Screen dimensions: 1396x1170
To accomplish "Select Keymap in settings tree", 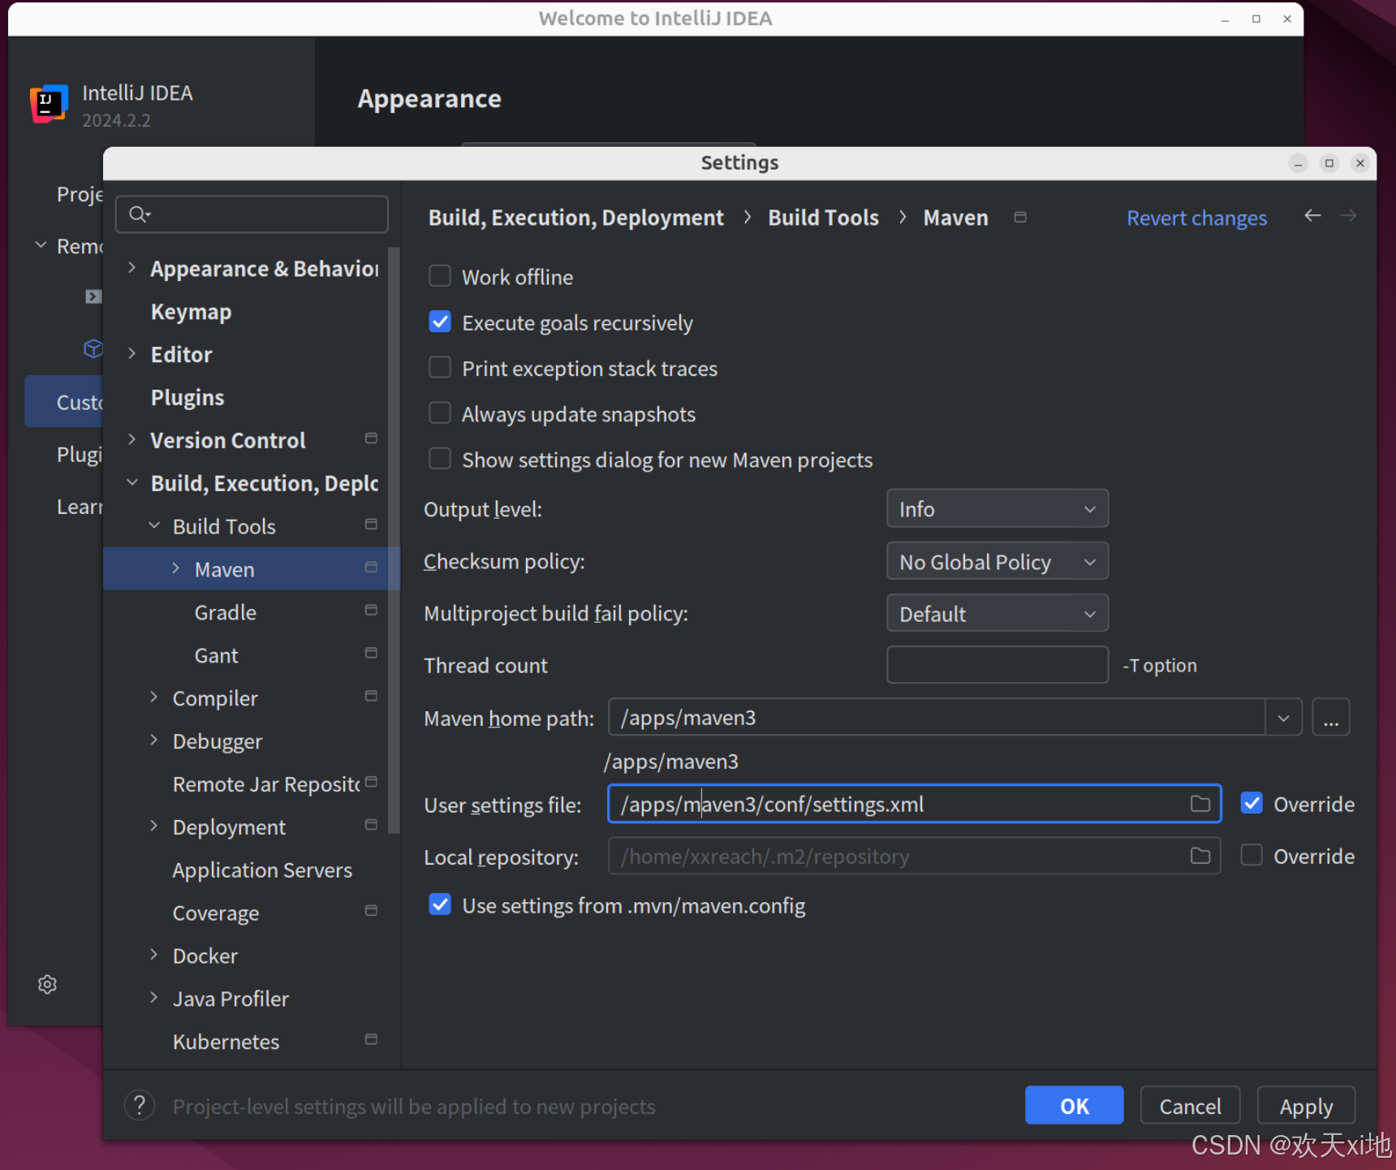I will pos(192,312).
